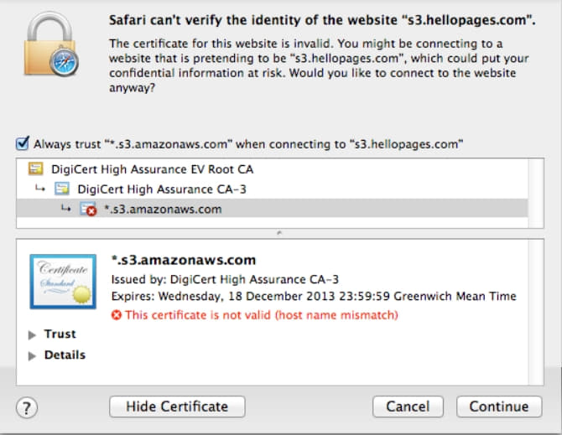Click the DigiCert Root CA certificate icon
The height and width of the screenshot is (435, 562).
pyautogui.click(x=36, y=168)
